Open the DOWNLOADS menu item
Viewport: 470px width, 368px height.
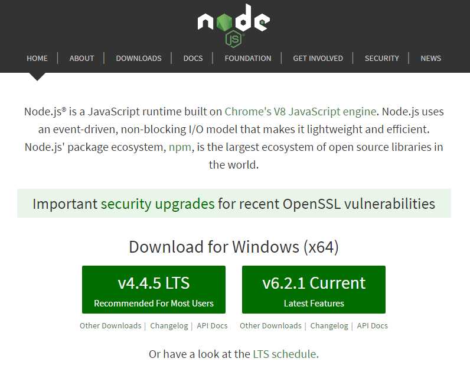139,58
